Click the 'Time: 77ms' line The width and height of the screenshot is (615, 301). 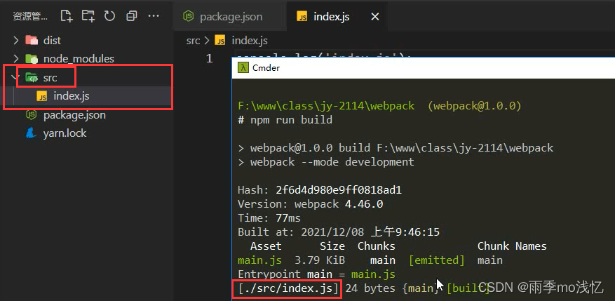coord(269,218)
